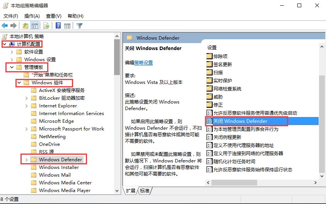Collapse the 计算机配置 tree node
The image size is (326, 204).
(4, 44)
